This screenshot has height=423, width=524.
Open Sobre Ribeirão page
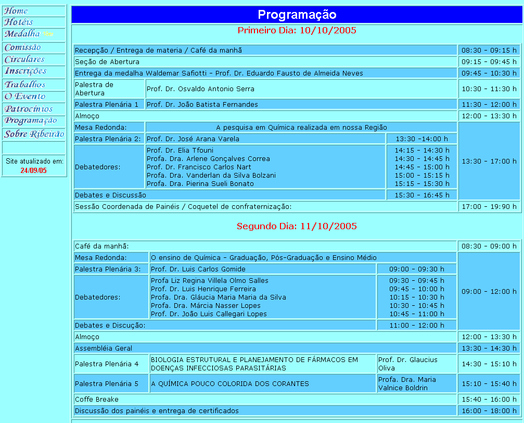click(x=34, y=134)
